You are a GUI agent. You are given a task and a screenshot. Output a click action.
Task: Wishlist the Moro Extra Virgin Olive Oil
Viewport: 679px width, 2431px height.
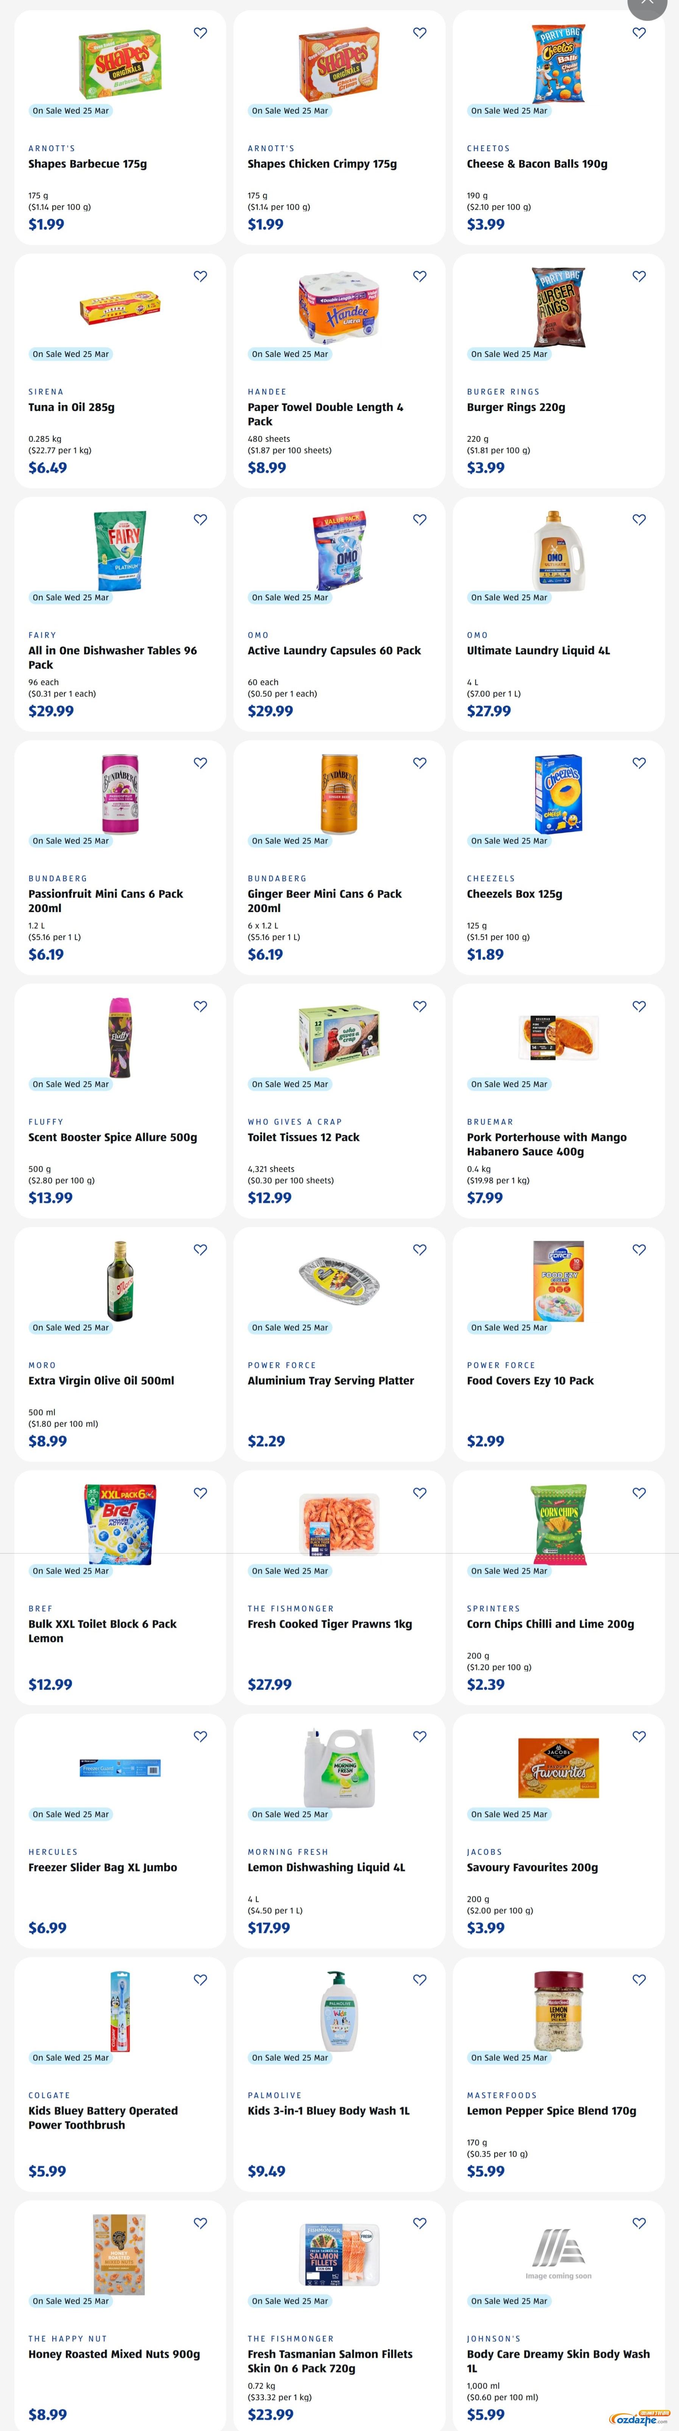[200, 1250]
